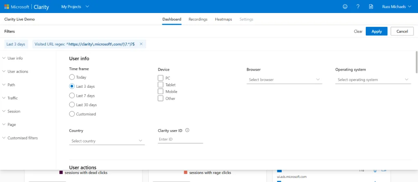The height and width of the screenshot is (182, 418).
Task: Select the Customised time frame
Action: pos(72,114)
